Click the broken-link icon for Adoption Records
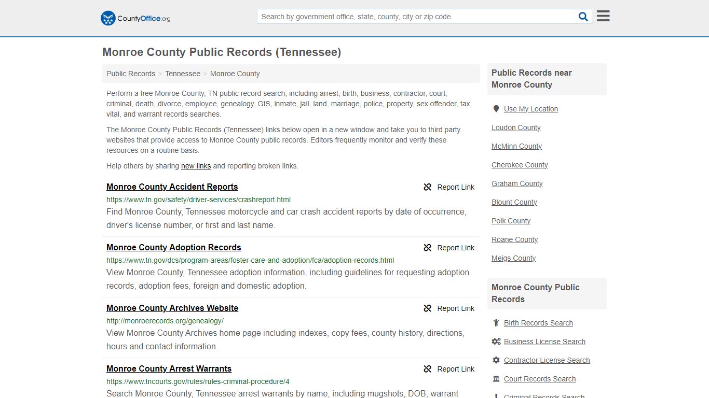Screen dimensions: 709x398 coord(427,248)
